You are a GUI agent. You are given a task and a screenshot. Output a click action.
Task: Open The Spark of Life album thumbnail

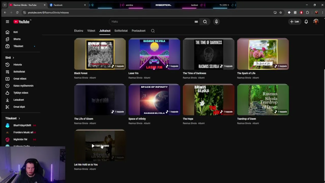point(263,54)
